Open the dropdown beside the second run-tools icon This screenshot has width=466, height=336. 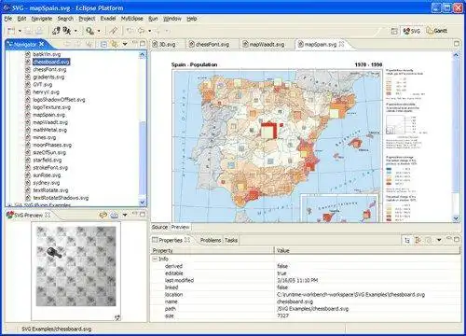[75, 31]
